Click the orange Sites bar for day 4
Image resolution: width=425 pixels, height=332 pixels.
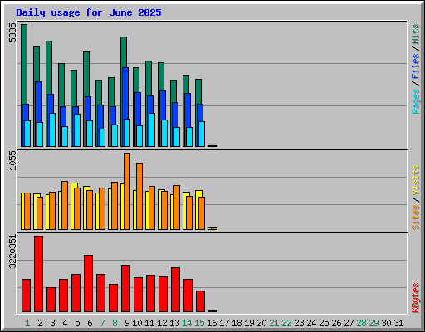click(65, 205)
